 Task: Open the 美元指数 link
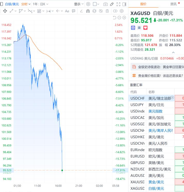[x=155, y=111]
